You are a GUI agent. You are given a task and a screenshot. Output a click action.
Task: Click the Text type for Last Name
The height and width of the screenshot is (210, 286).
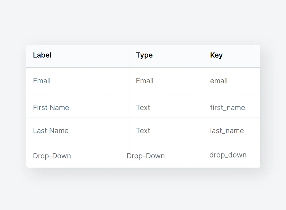coord(143,130)
